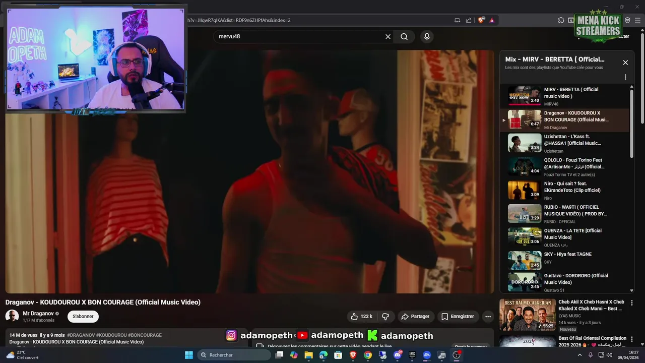
Task: Play Uzishettan - L'Kass playlist video
Action: click(564, 143)
